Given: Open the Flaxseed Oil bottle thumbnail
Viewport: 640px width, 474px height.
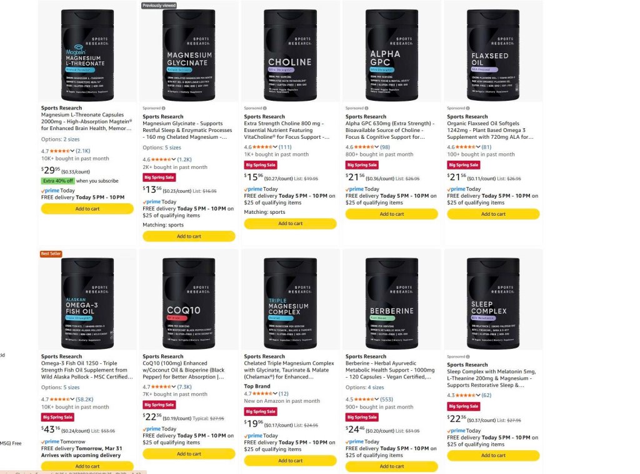Looking at the screenshot, I should click(493, 54).
